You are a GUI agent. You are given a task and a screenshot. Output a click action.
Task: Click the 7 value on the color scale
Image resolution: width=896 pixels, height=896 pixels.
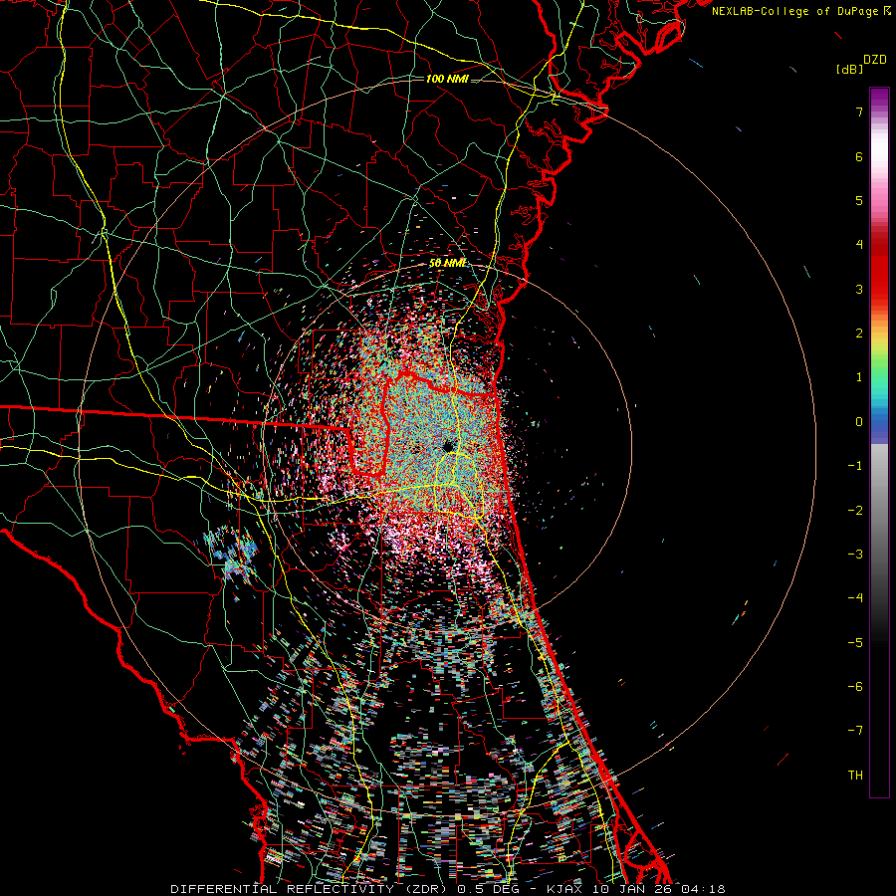point(859,112)
